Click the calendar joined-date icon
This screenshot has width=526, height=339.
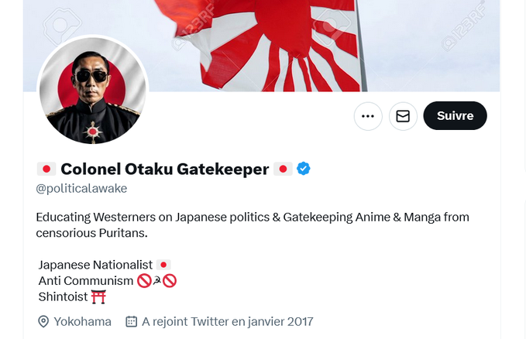tap(131, 321)
